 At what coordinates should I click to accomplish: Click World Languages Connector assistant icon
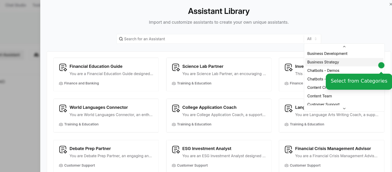(63, 109)
